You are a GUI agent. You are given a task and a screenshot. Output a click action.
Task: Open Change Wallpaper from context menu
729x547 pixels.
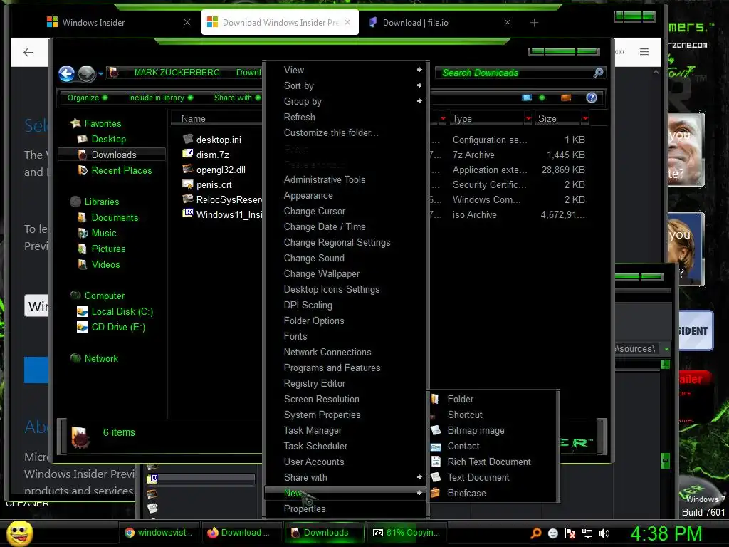322,273
